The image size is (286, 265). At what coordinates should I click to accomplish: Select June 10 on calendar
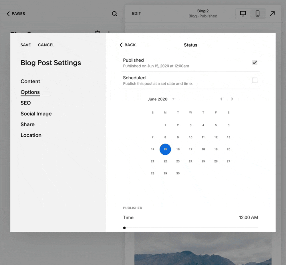coord(190,137)
